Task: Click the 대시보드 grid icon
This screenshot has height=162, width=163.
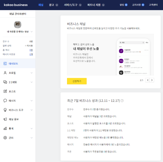Action: 5,63
